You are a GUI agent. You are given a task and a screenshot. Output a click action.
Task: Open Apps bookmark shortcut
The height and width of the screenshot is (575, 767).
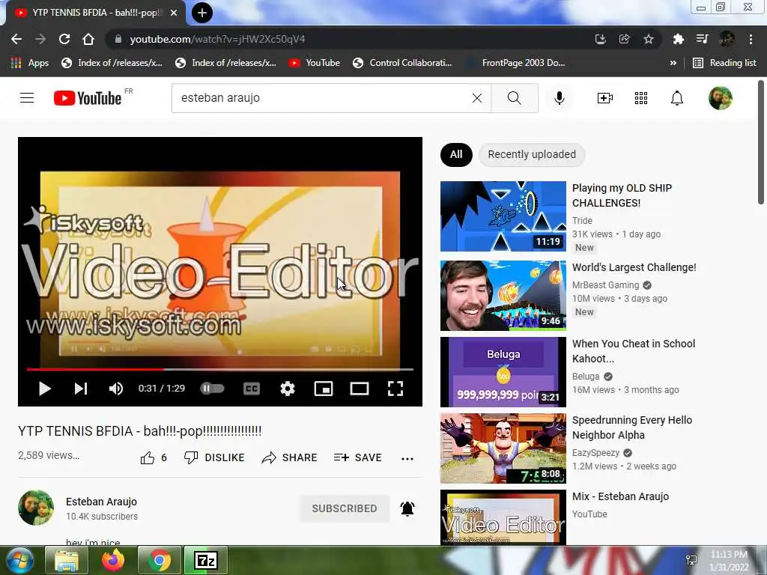pyautogui.click(x=30, y=63)
